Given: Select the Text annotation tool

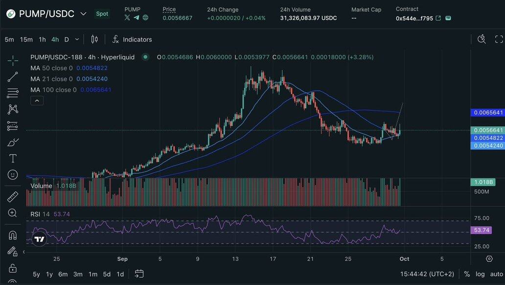Looking at the screenshot, I should pyautogui.click(x=13, y=159).
